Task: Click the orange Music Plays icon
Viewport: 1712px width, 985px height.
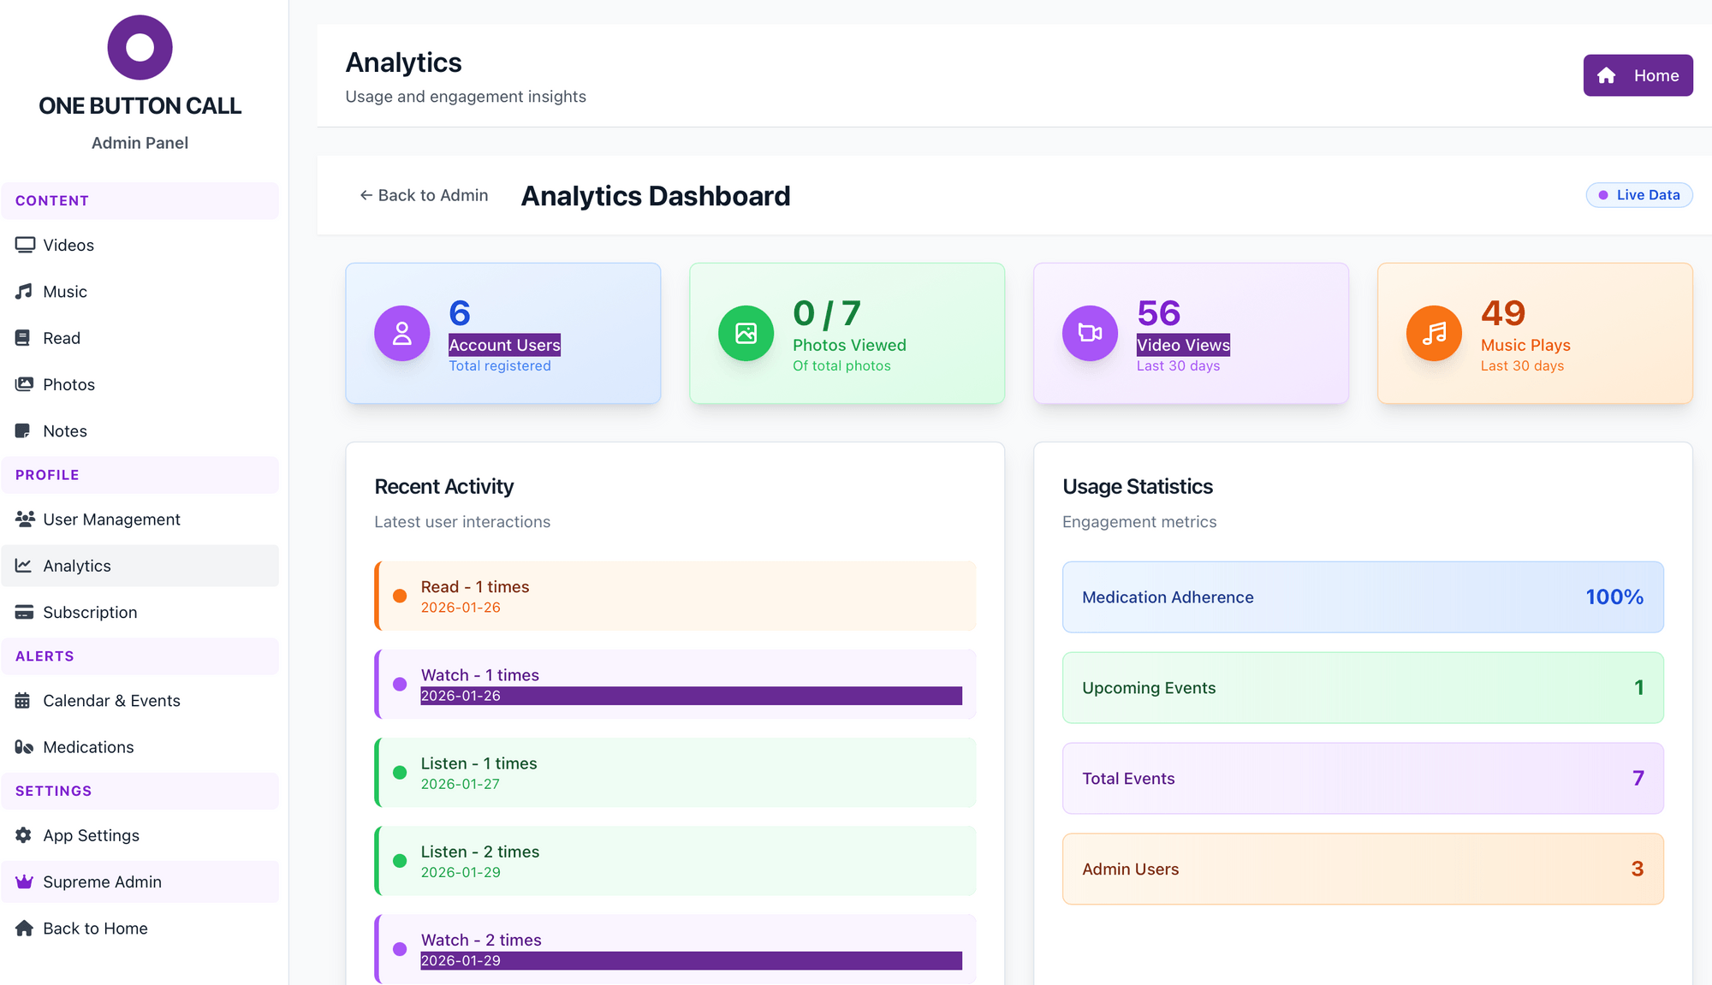Action: point(1434,333)
